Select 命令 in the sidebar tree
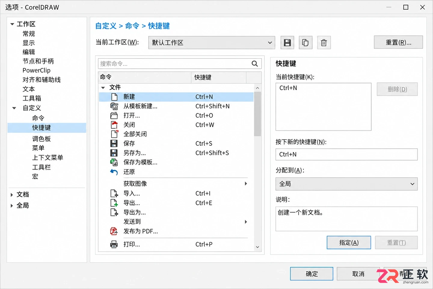 38,118
